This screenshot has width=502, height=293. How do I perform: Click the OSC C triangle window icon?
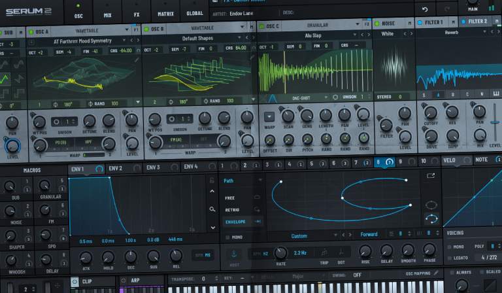(x=272, y=98)
